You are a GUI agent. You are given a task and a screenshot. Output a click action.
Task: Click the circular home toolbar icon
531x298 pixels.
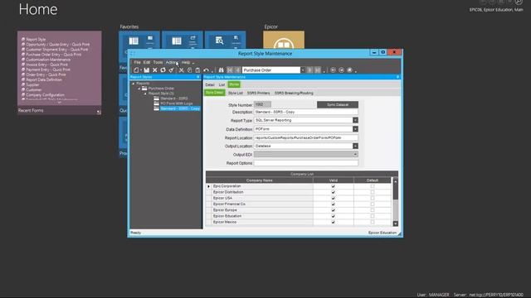(350, 70)
